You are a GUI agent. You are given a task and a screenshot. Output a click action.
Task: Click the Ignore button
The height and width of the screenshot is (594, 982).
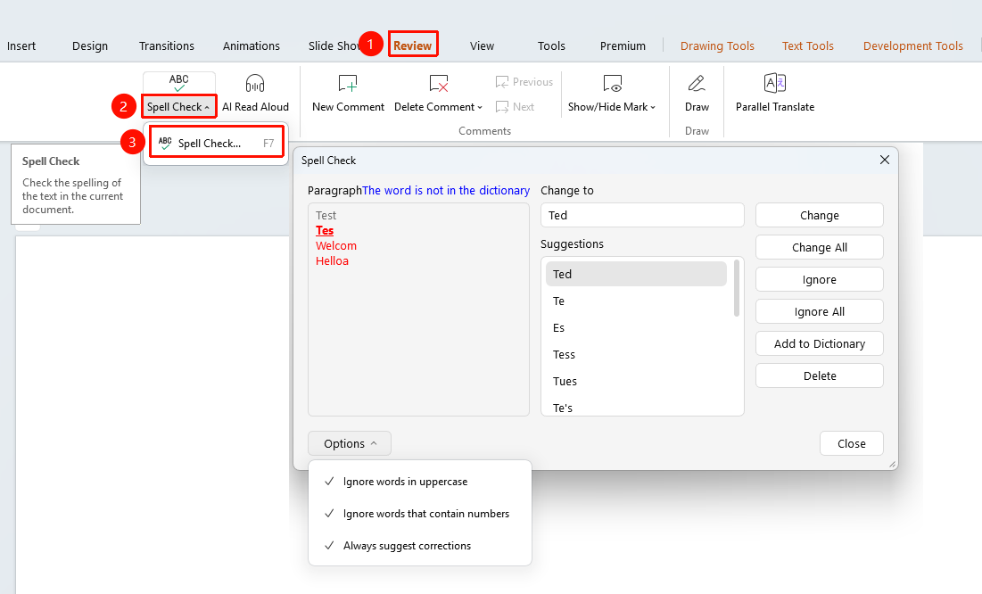[819, 279]
